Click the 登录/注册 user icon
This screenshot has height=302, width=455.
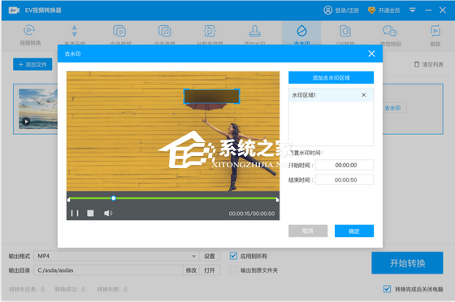coord(328,11)
